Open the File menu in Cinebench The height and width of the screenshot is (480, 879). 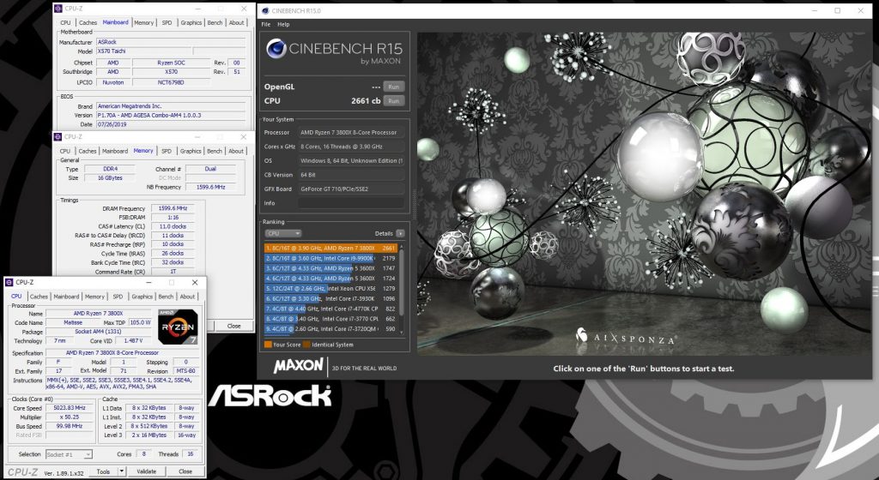pyautogui.click(x=266, y=25)
